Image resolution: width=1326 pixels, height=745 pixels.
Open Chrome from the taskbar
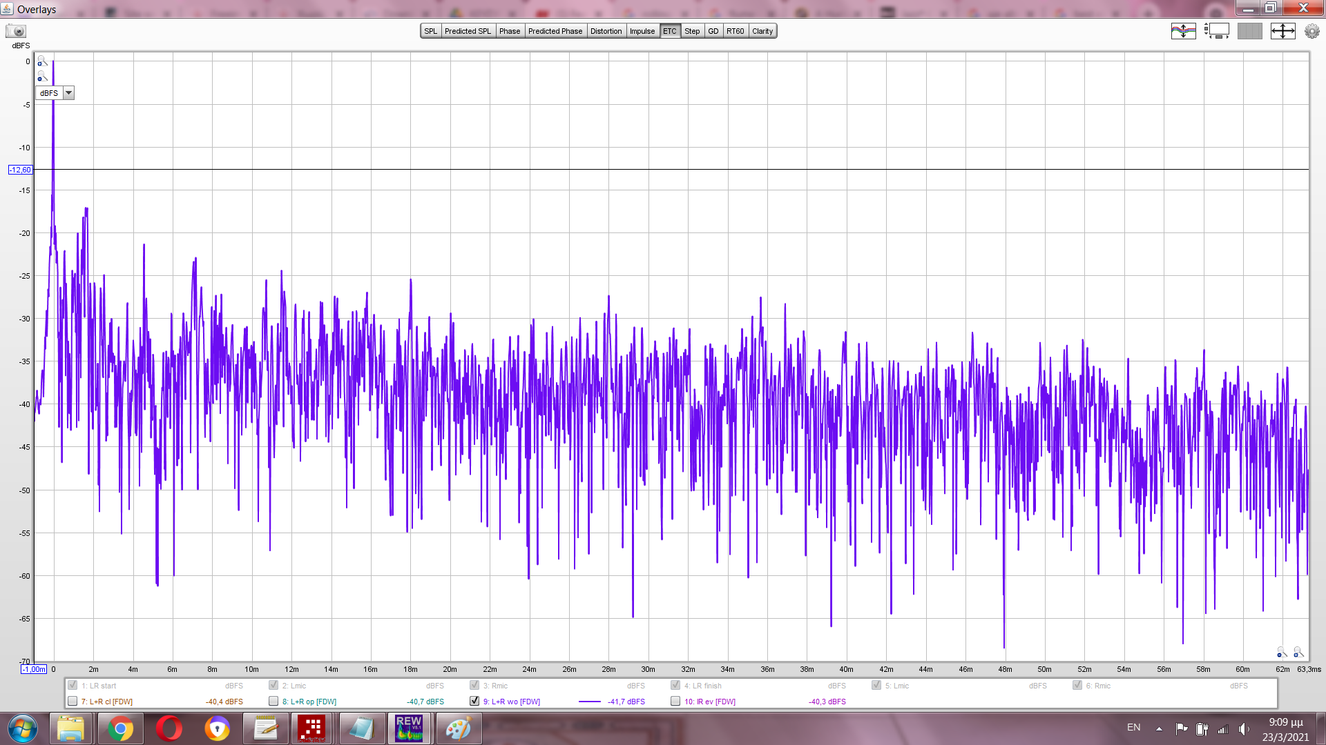pos(120,728)
